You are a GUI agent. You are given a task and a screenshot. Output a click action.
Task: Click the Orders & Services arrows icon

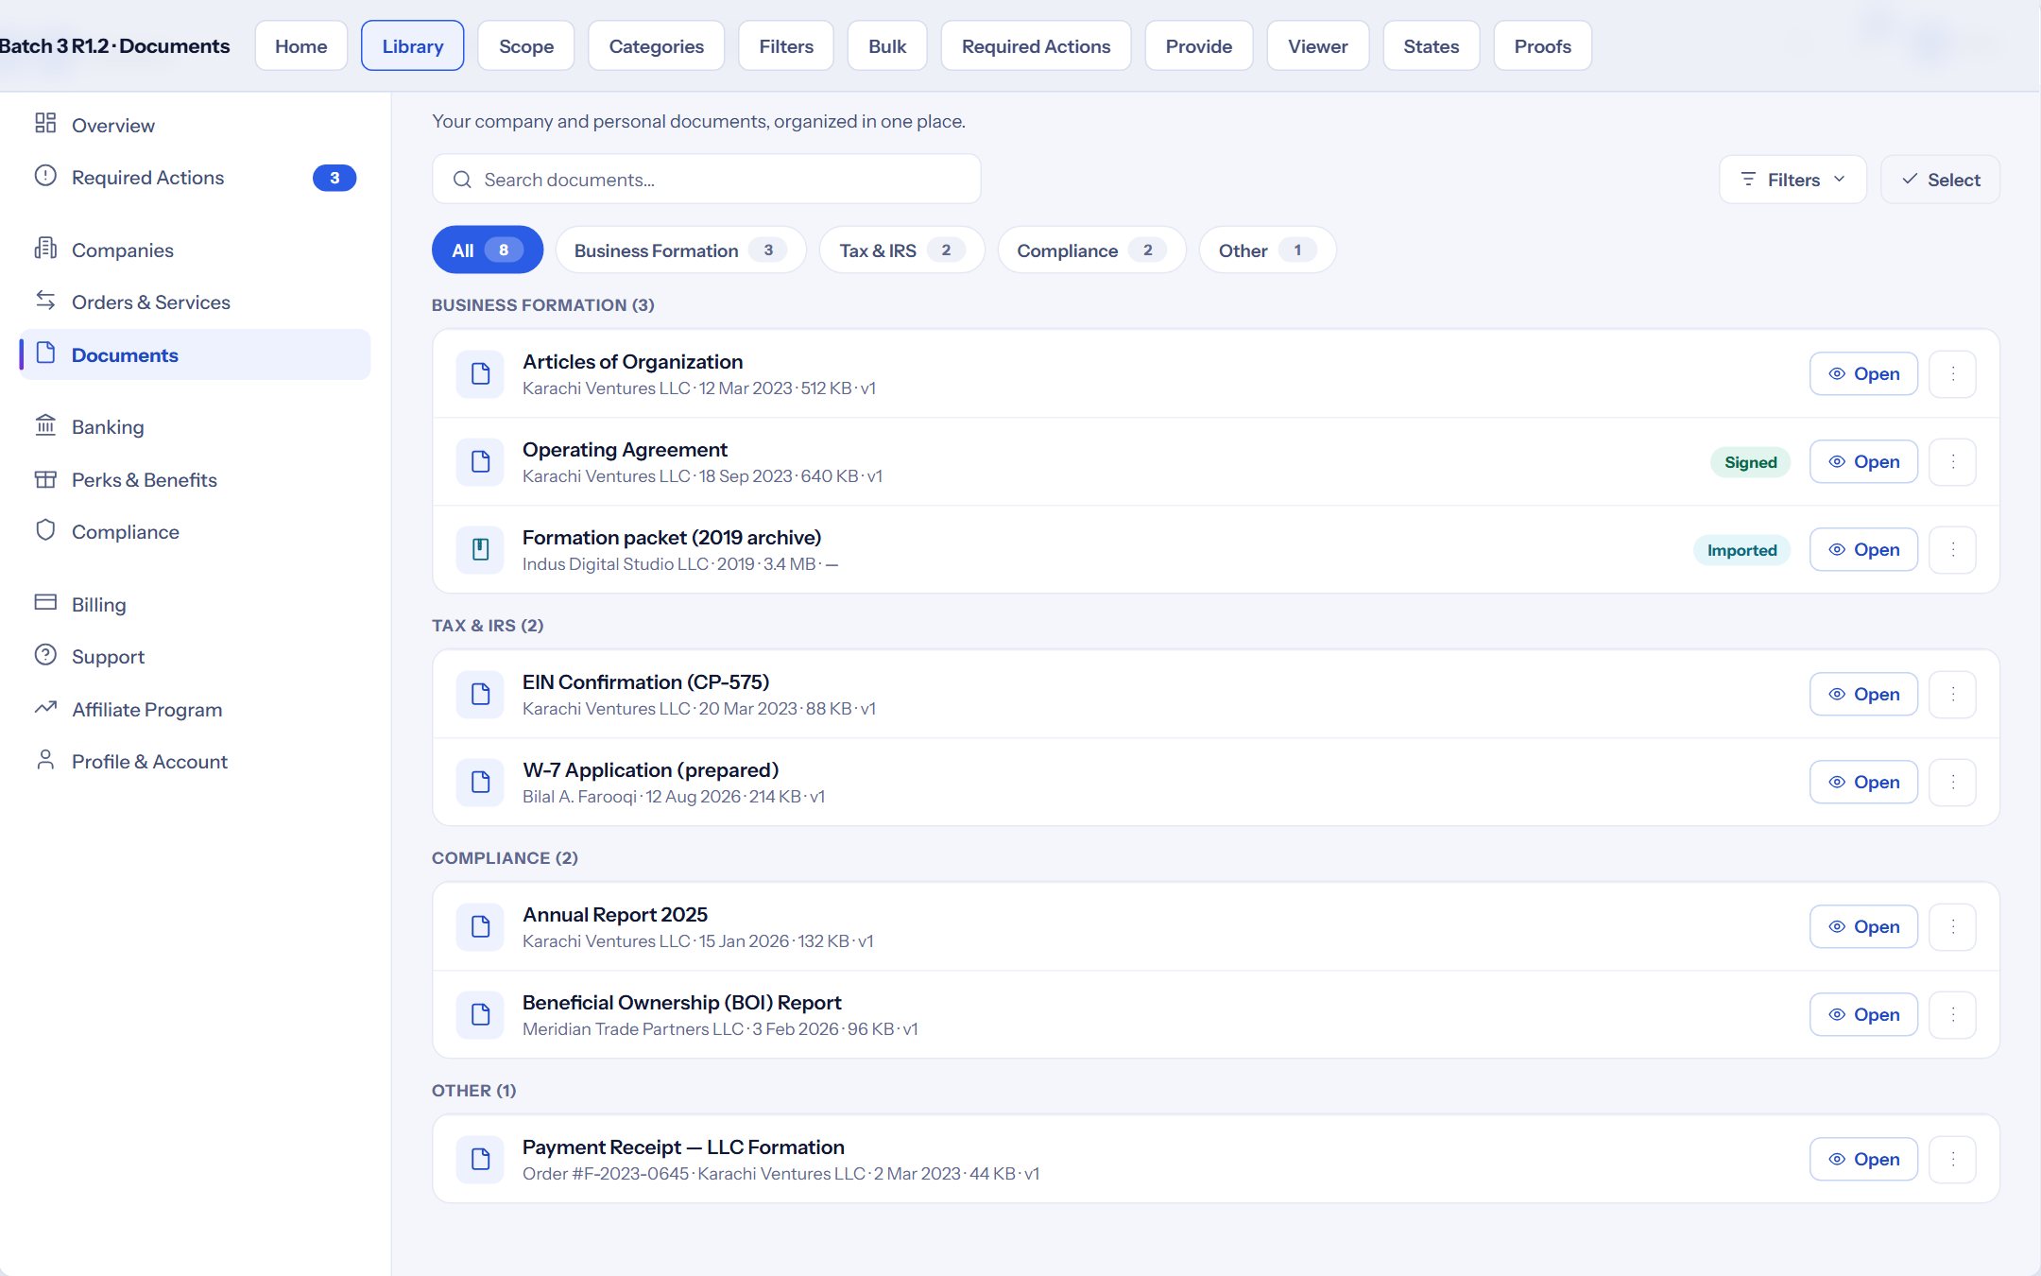point(45,301)
